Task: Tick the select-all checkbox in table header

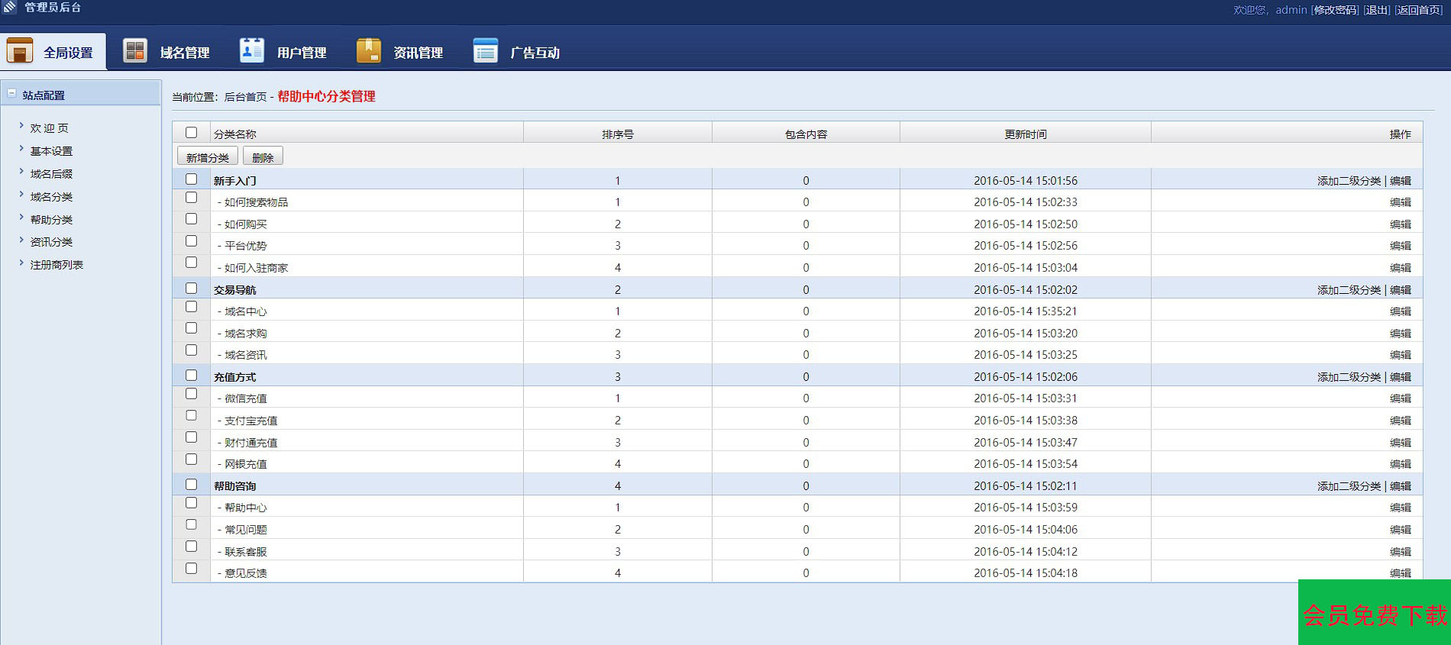Action: (x=192, y=133)
